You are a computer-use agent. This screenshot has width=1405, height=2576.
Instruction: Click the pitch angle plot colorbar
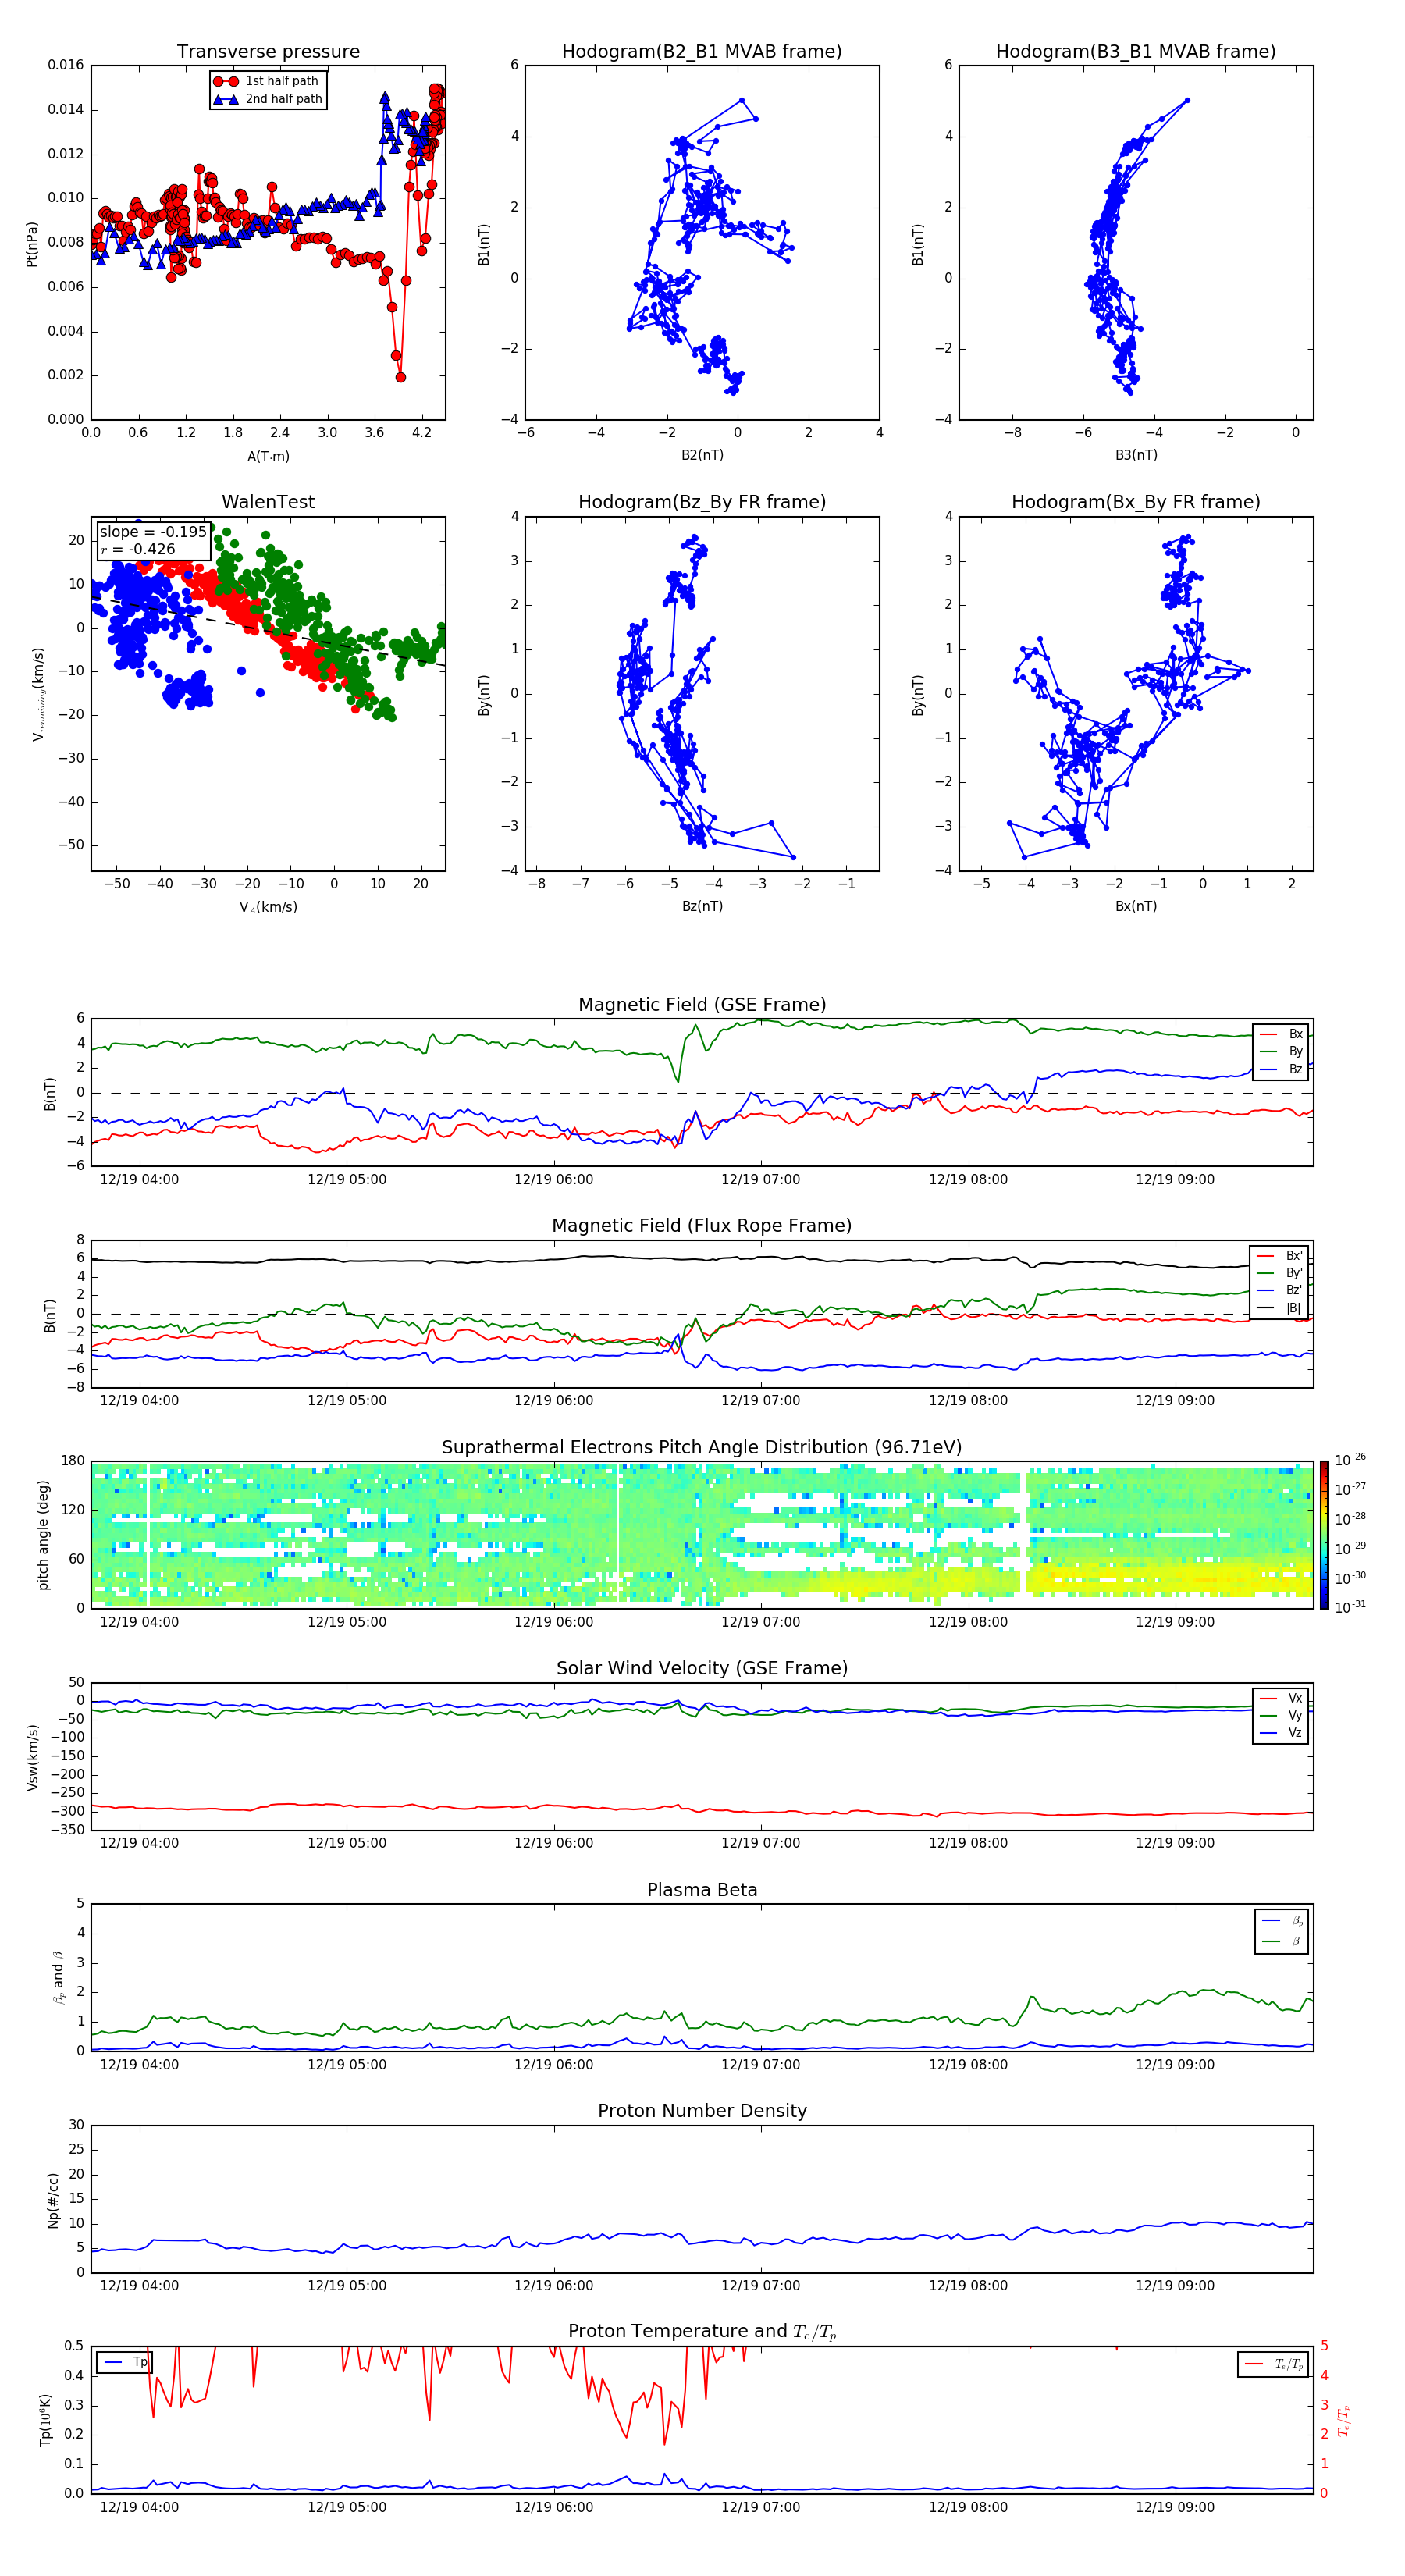1324,1535
